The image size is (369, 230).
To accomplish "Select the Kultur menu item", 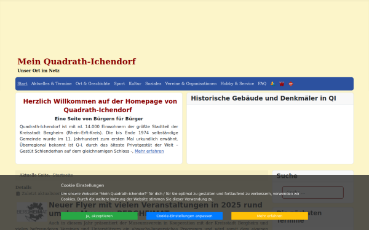I will point(135,83).
